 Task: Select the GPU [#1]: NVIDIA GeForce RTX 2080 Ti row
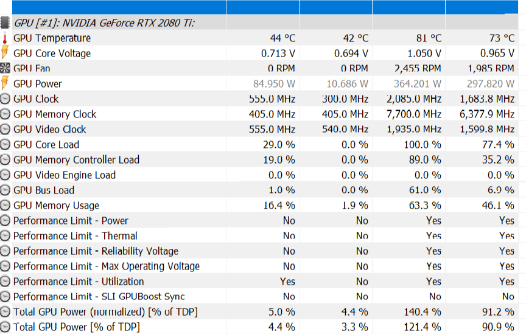pyautogui.click(x=265, y=23)
